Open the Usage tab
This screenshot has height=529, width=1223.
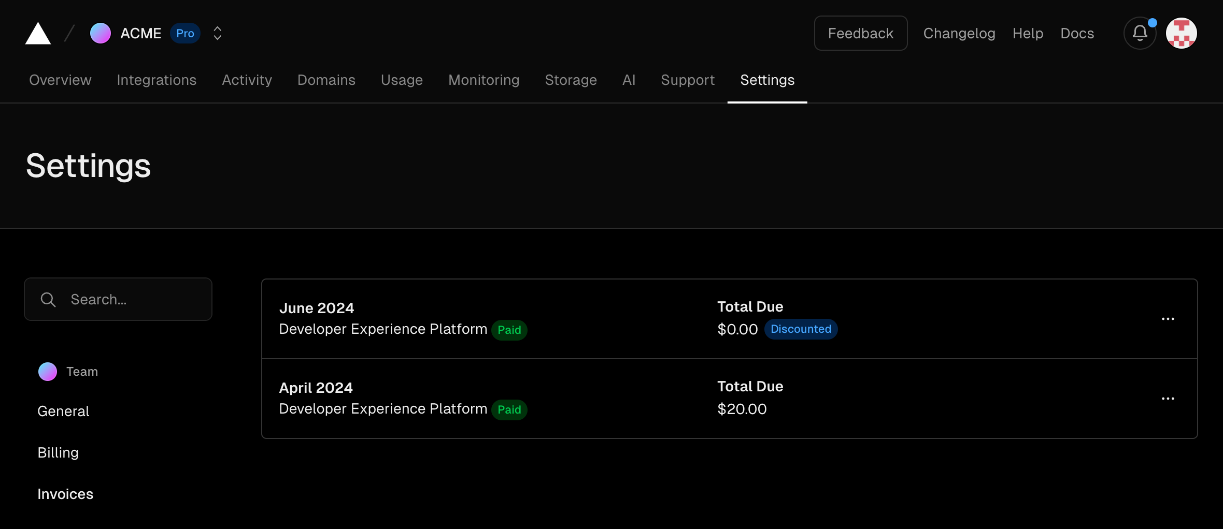(x=402, y=80)
